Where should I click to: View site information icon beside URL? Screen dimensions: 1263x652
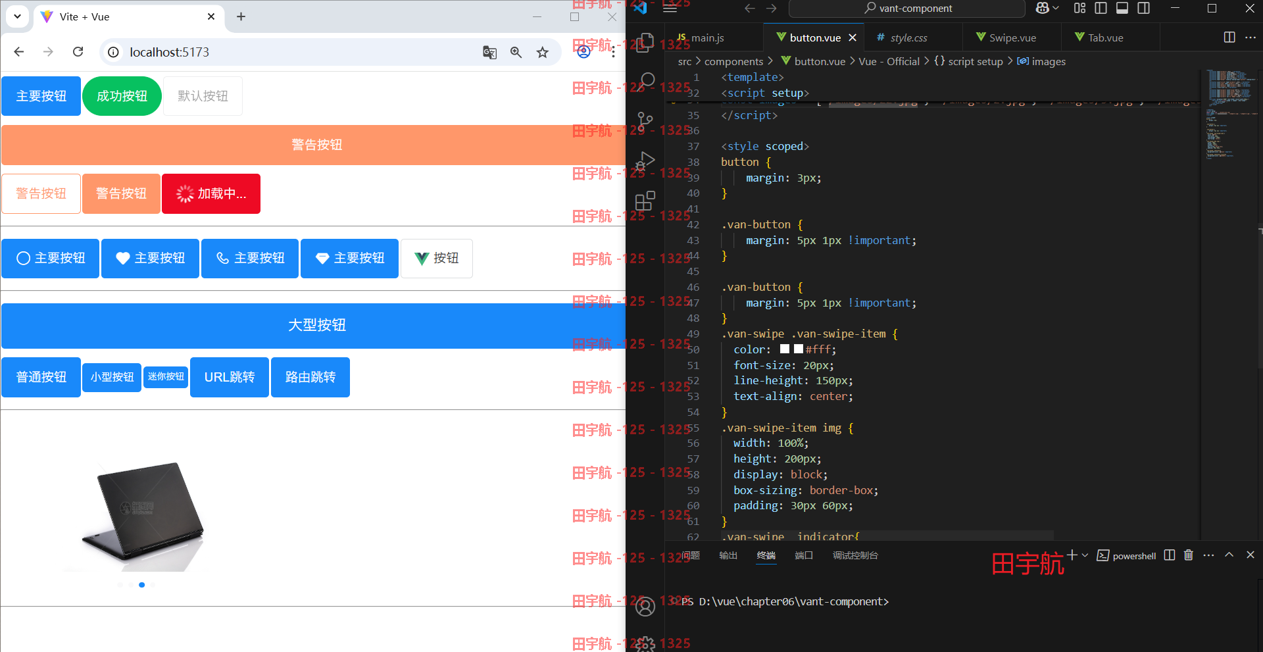point(113,52)
